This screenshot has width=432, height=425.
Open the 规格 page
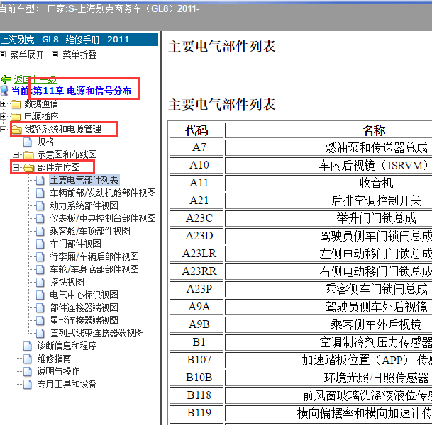coord(45,142)
